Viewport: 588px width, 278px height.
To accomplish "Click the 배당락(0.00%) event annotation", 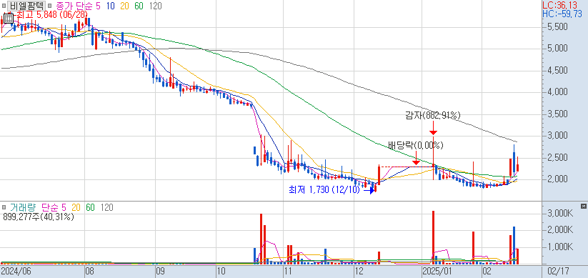I will point(416,145).
